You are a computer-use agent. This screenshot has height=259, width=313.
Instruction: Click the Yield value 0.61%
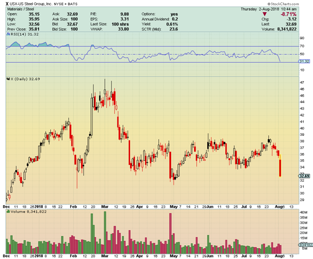172,24
